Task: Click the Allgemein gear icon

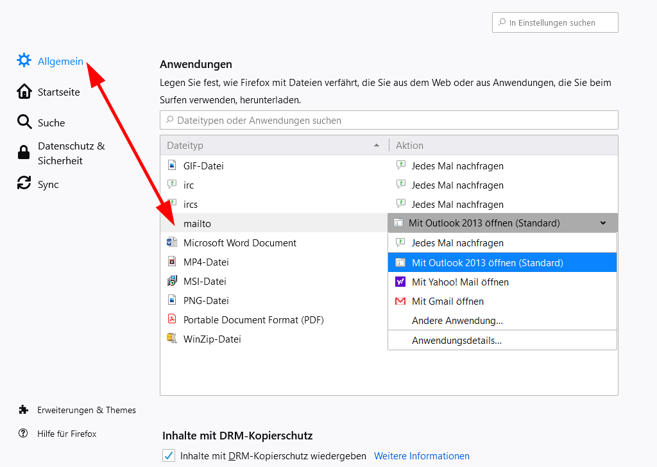Action: coord(24,61)
